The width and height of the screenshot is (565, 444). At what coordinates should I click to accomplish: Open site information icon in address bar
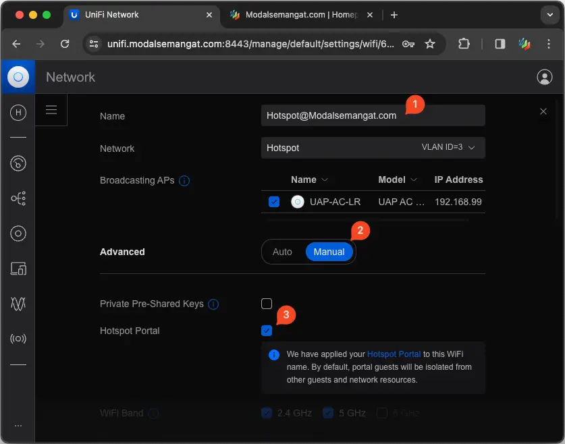pos(94,44)
